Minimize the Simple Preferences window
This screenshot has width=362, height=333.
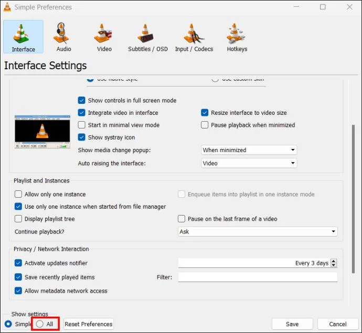[296, 7]
